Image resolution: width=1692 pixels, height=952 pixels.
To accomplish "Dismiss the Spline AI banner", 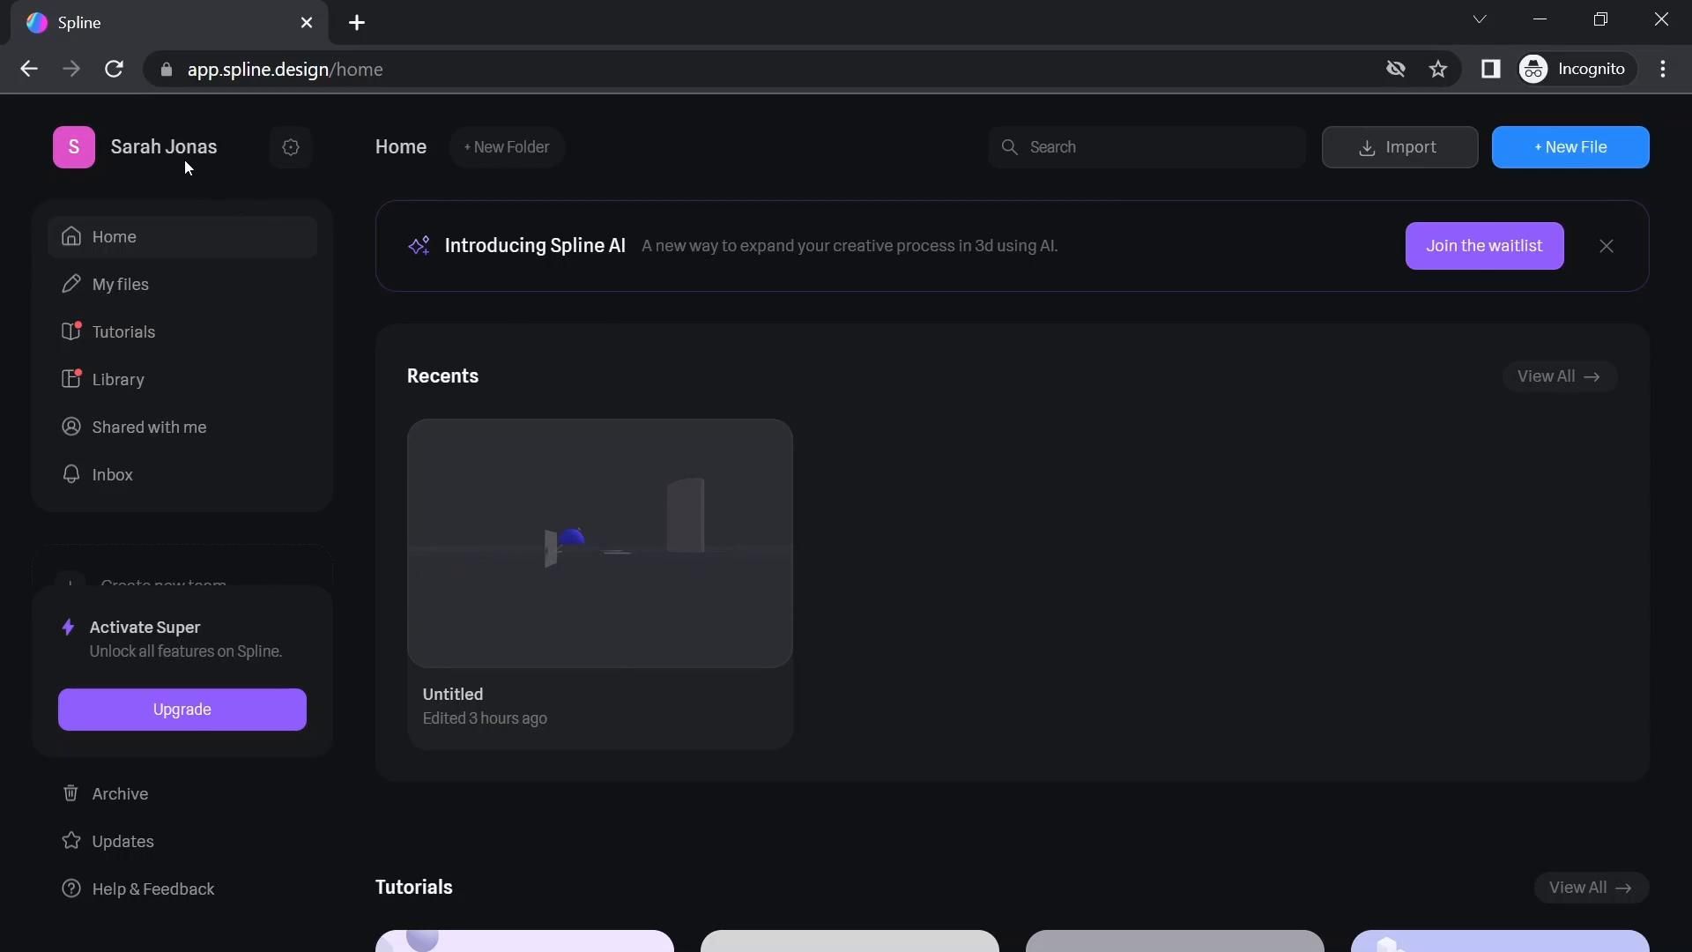I will 1606,246.
